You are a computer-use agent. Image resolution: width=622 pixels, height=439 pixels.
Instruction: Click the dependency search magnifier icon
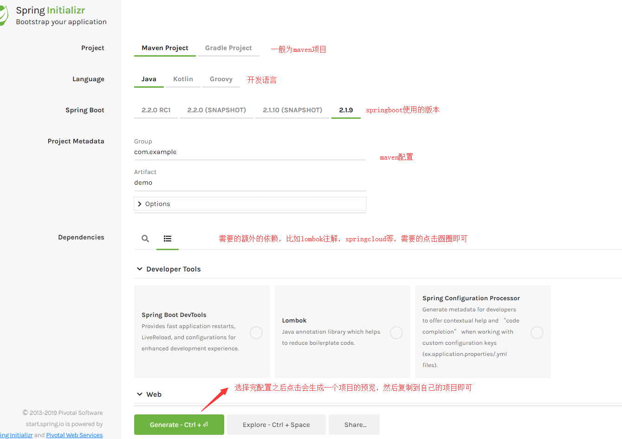(x=145, y=239)
